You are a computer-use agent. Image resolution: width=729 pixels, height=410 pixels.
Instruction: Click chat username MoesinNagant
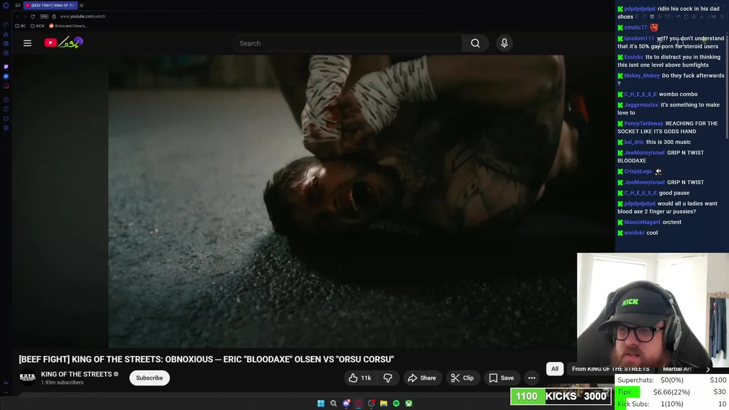pos(642,222)
